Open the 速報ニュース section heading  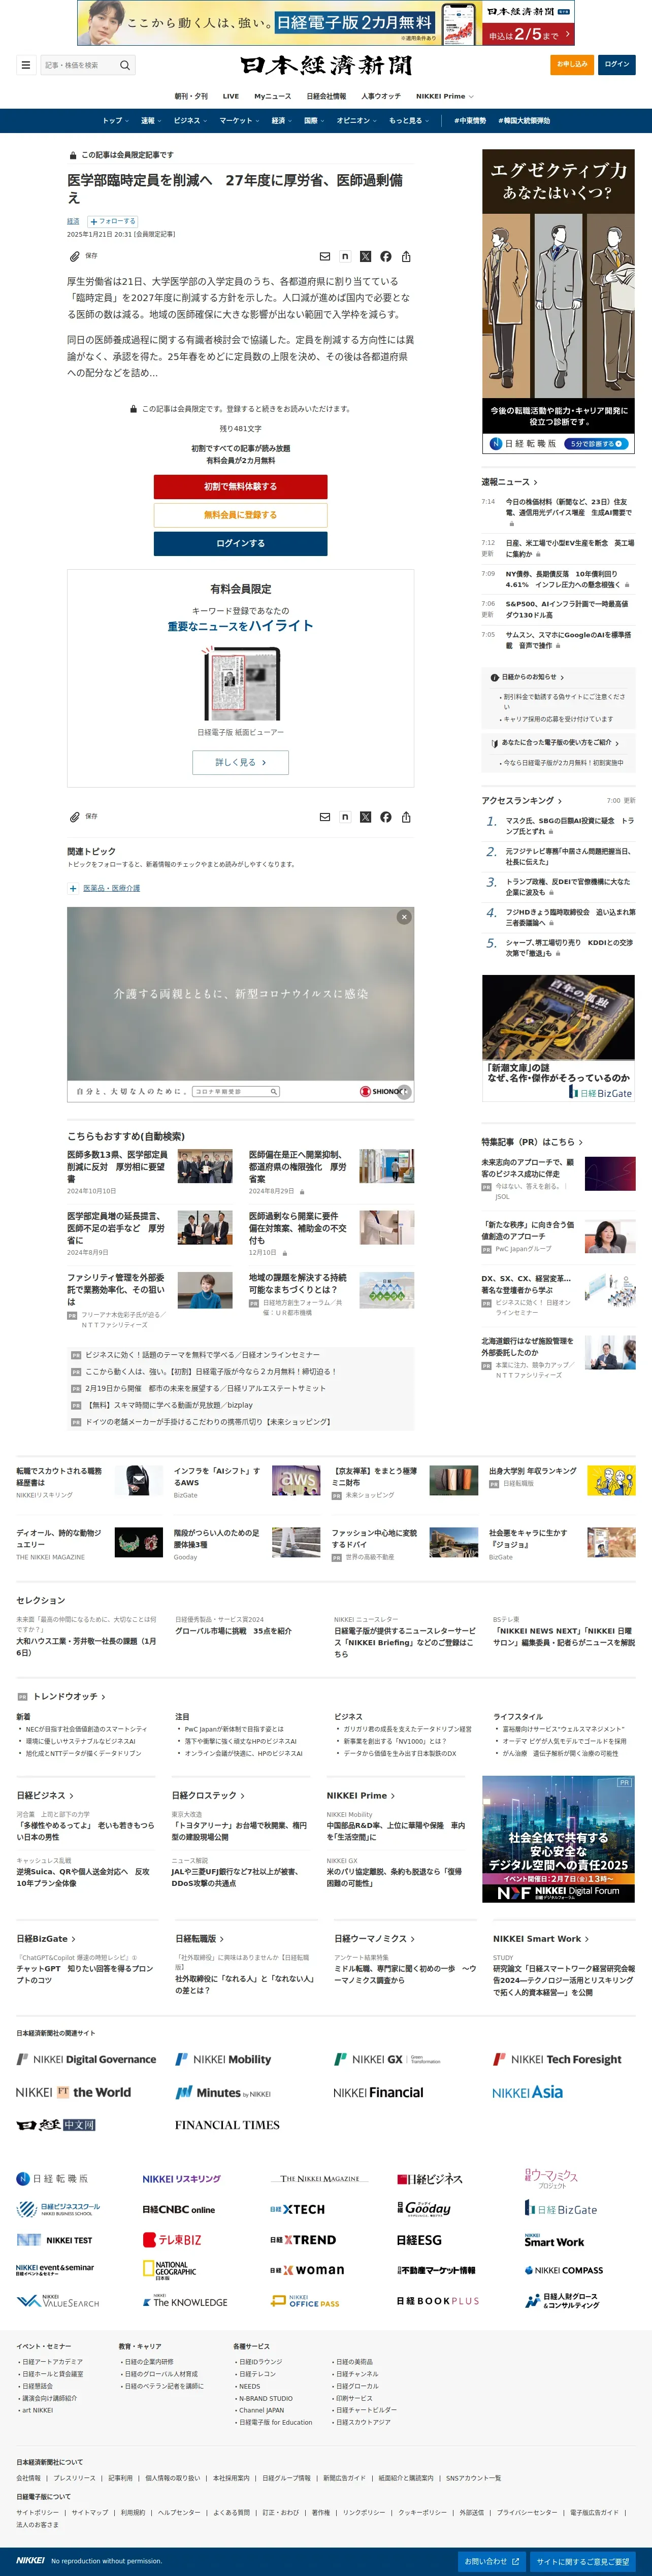(x=509, y=482)
